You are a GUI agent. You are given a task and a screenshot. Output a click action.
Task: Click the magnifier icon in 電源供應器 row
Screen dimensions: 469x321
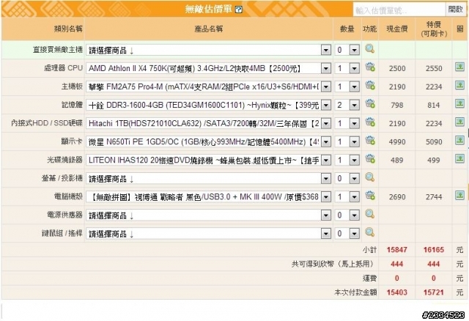click(369, 214)
